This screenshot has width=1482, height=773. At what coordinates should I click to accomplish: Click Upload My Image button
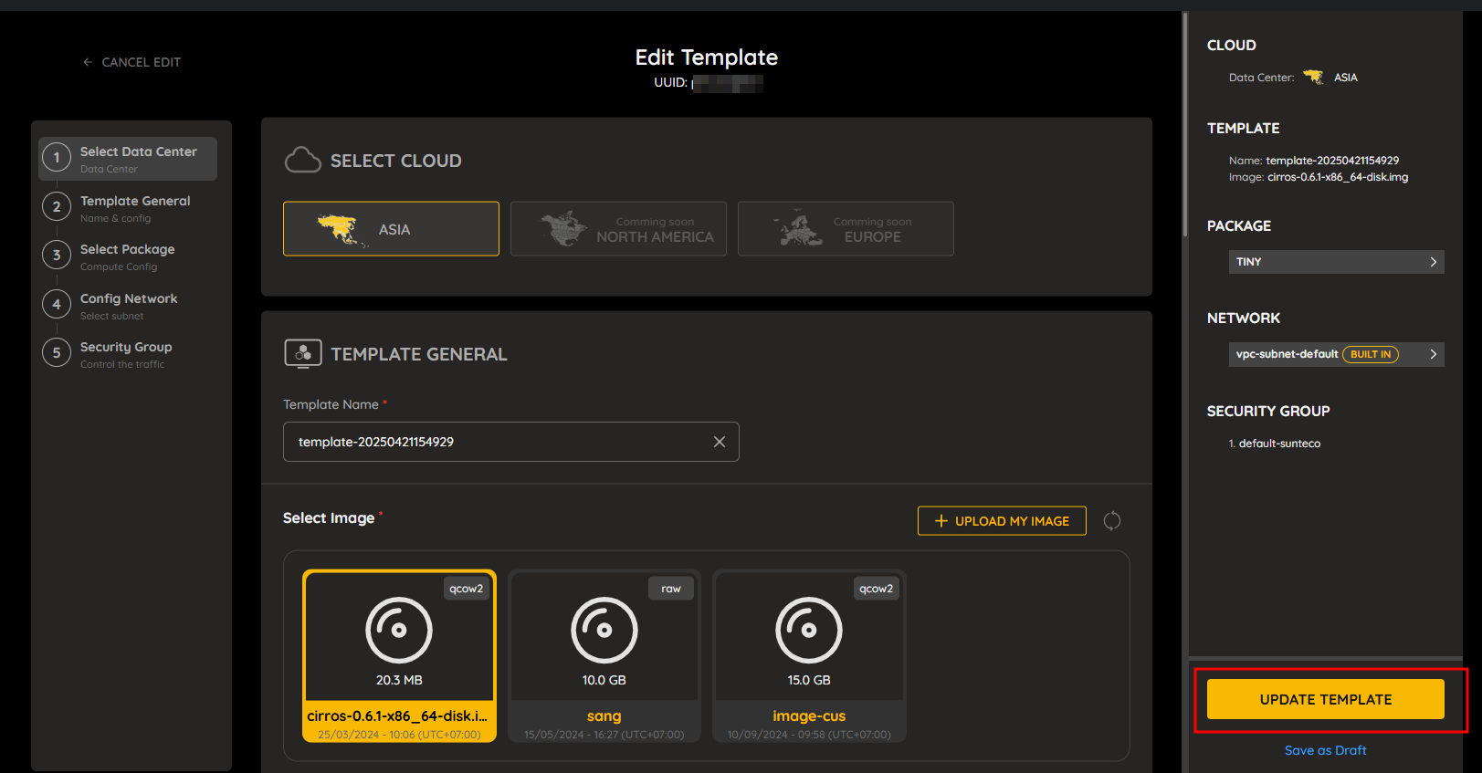[x=1002, y=521]
